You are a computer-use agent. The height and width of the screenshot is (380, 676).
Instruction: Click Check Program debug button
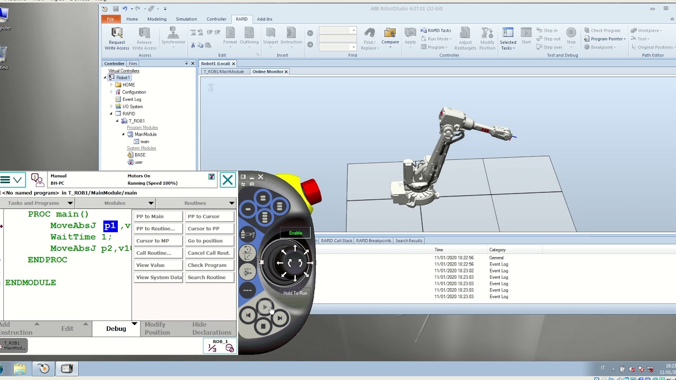click(210, 265)
